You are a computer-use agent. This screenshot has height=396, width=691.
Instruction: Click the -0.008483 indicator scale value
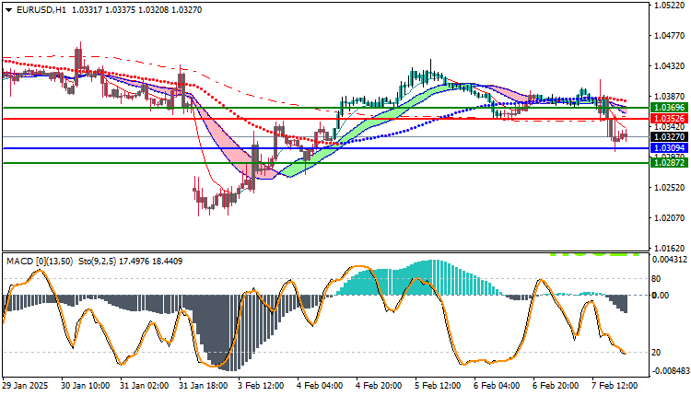coord(670,371)
